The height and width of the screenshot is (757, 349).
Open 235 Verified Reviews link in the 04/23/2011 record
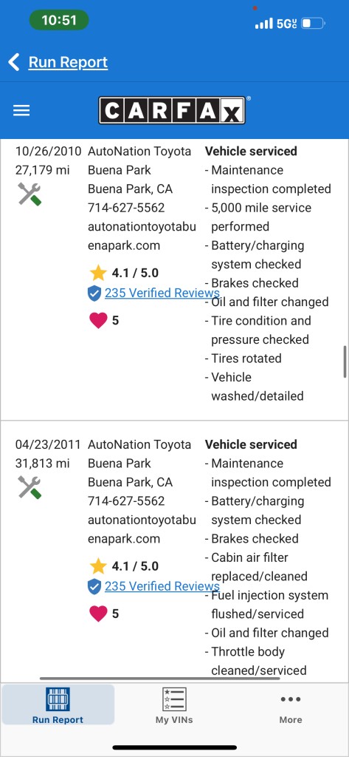click(162, 586)
